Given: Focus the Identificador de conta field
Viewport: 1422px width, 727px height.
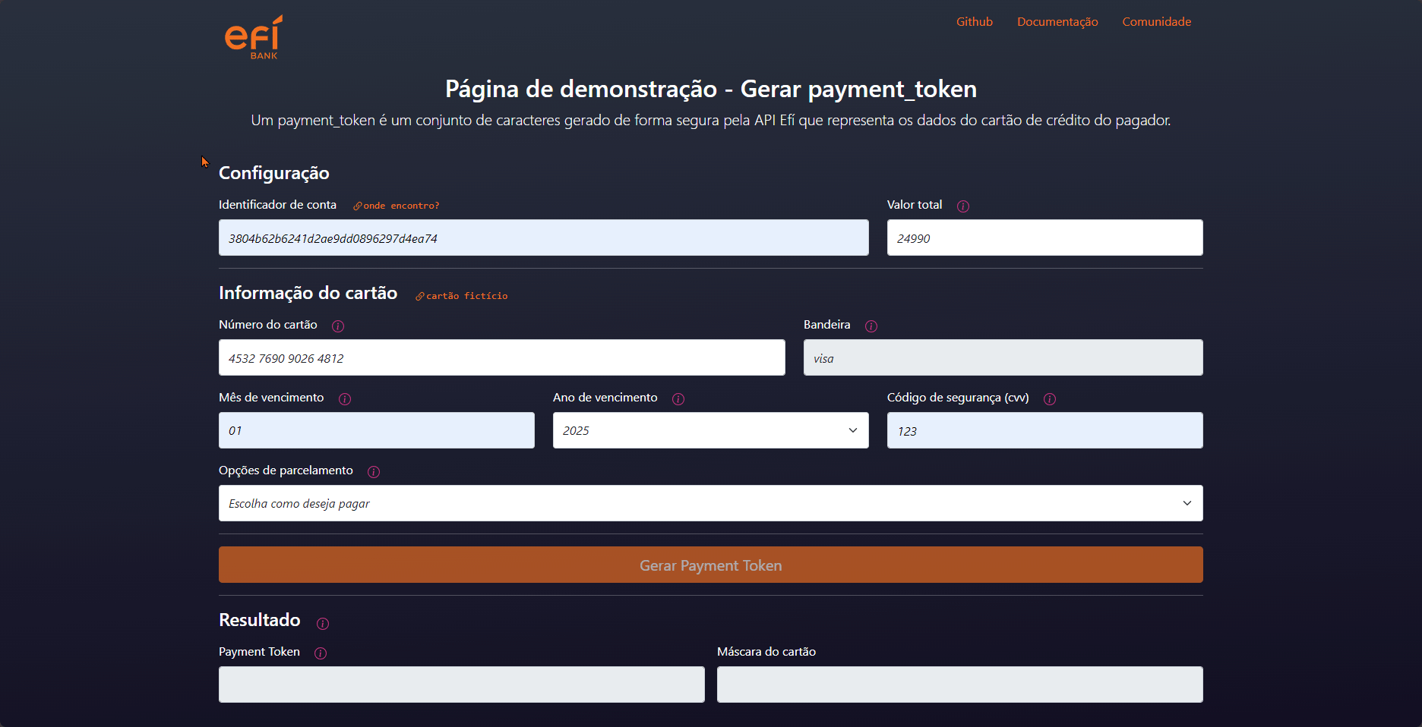Looking at the screenshot, I should (x=544, y=238).
